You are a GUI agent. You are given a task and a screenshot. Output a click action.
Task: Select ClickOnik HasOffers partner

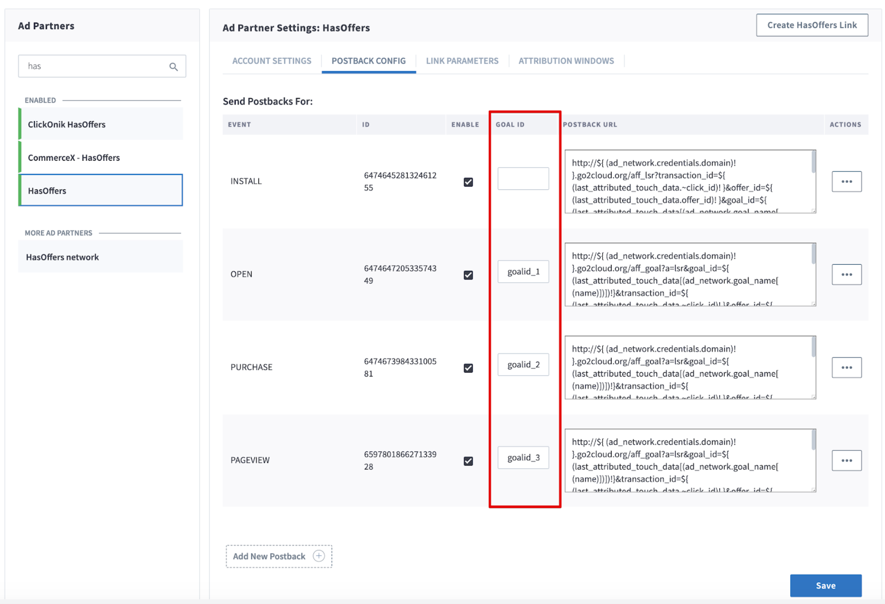(100, 124)
